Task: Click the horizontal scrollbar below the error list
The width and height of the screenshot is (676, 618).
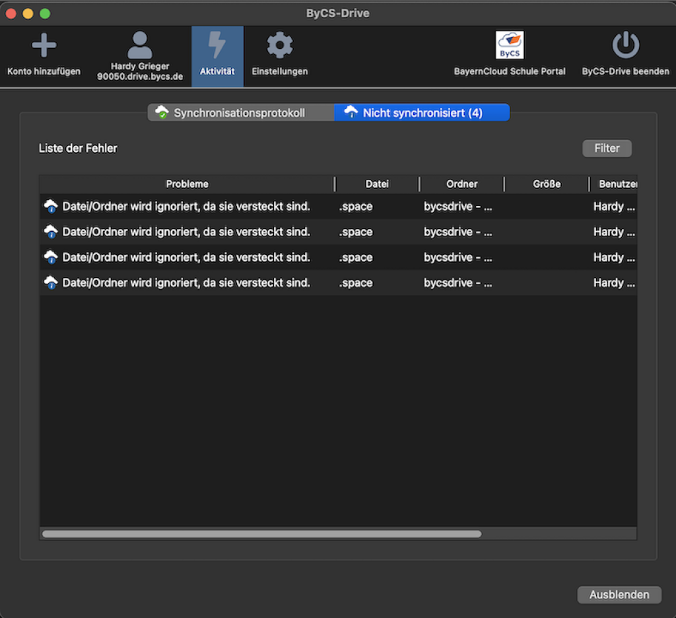Action: point(261,533)
